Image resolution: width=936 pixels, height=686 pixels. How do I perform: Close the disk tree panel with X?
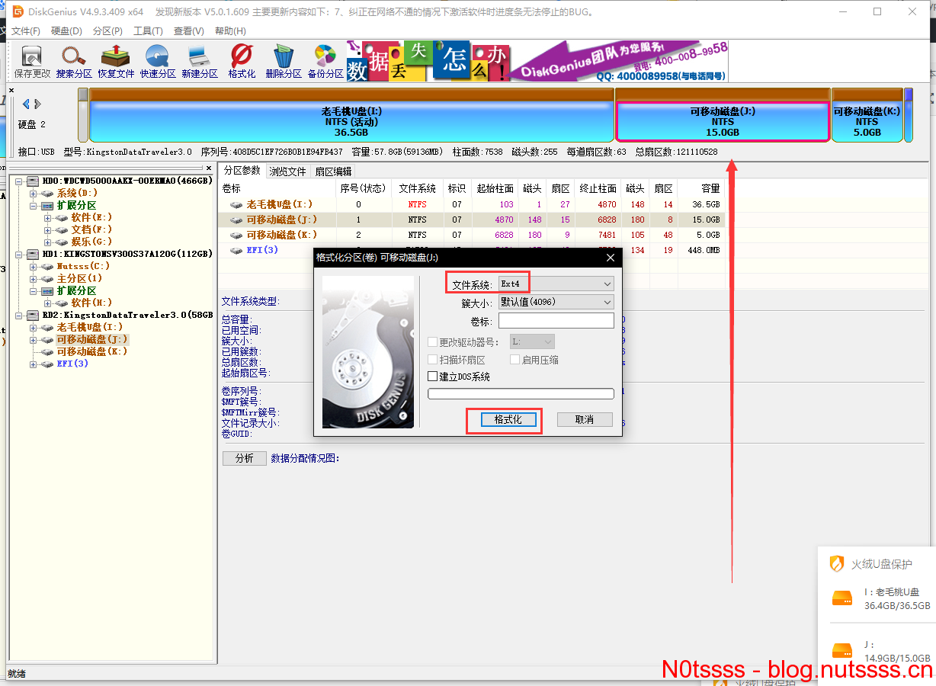208,167
